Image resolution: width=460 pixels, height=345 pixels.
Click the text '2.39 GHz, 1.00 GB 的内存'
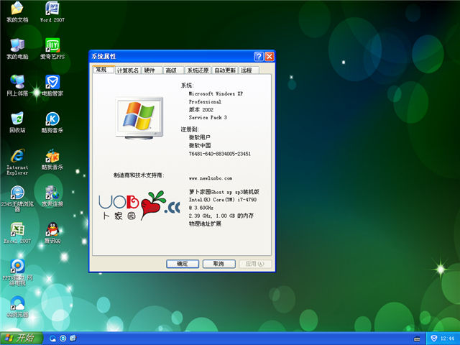coord(221,216)
